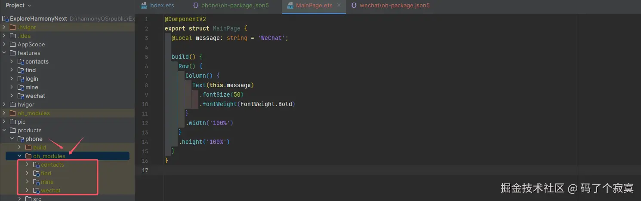Click the 'WeChat' string literal
The image size is (641, 201).
click(x=271, y=38)
